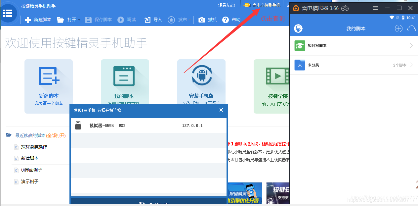The height and width of the screenshot is (206, 418).
Task: Open 如何写脚本 entry in emulator
Action: point(354,46)
